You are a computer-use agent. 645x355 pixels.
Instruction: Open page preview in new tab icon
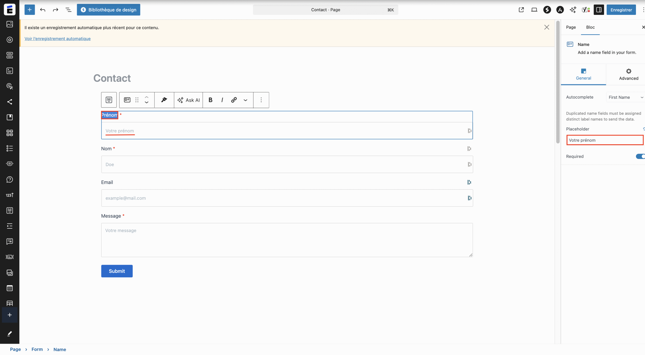coord(521,10)
